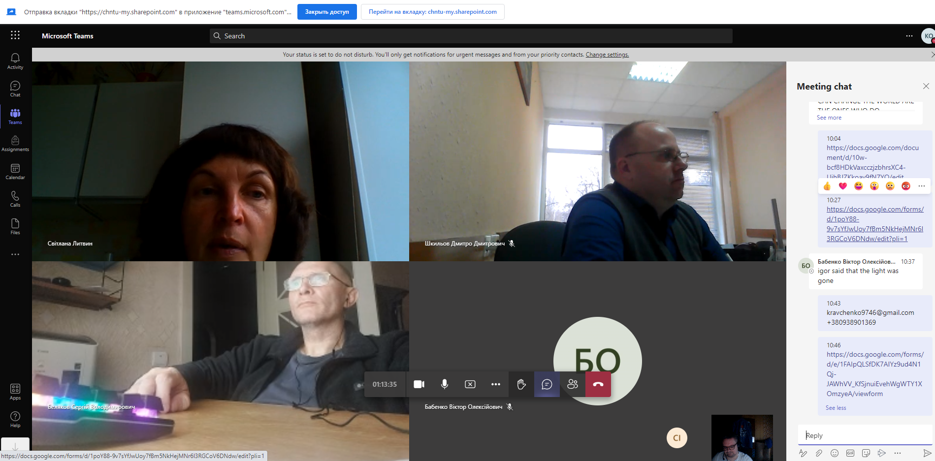935x461 pixels.
Task: Turn off the camera in meeting toolbar
Action: tap(419, 384)
